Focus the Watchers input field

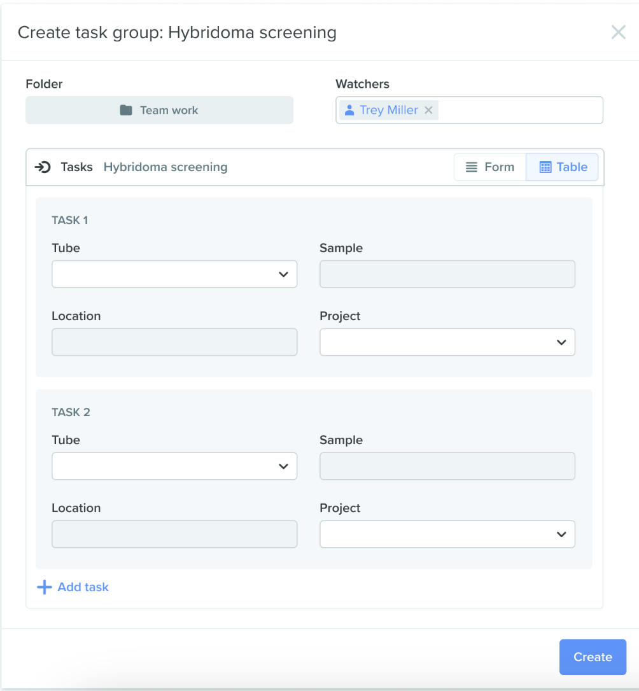(x=520, y=110)
